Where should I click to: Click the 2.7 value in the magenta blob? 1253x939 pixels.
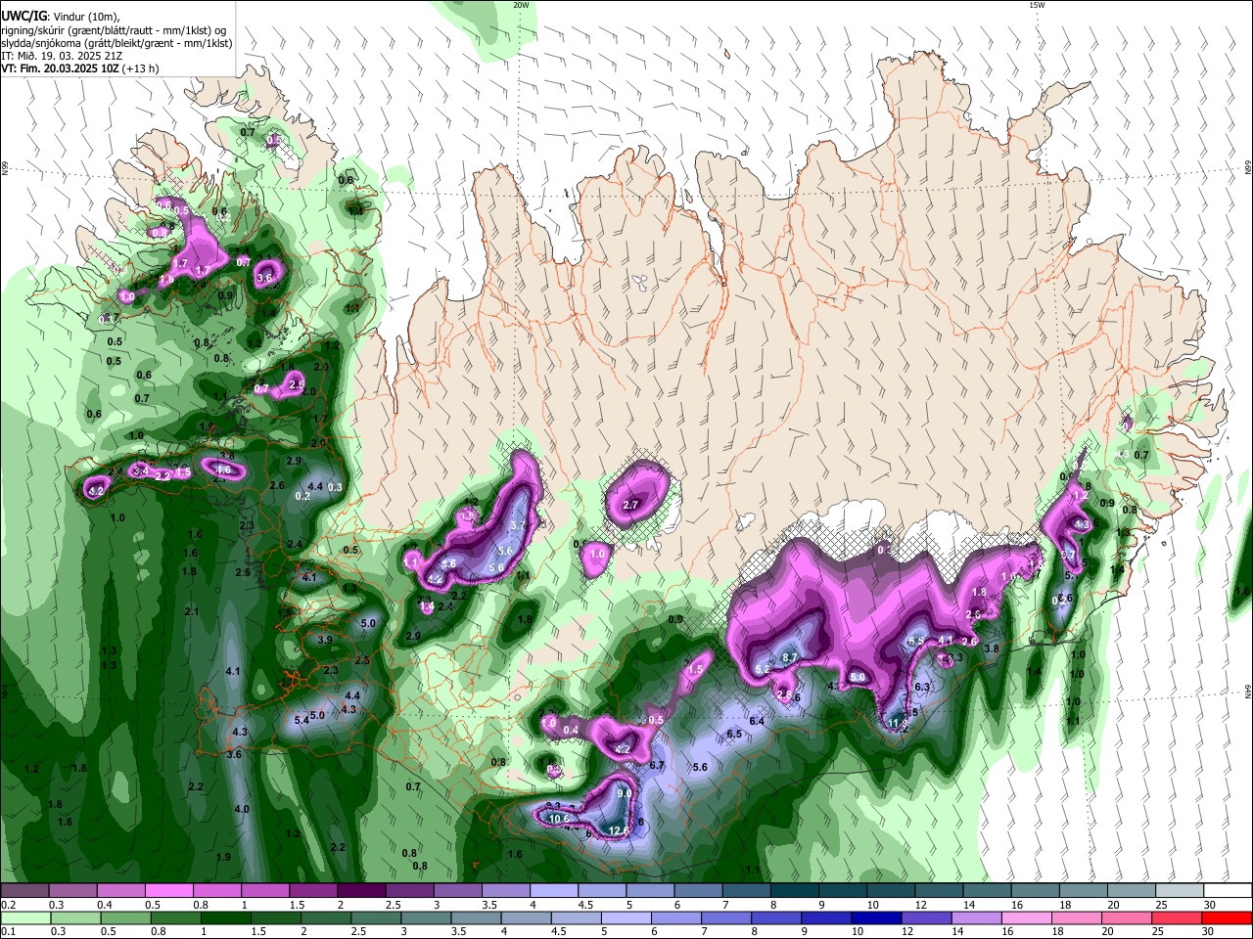coord(630,505)
